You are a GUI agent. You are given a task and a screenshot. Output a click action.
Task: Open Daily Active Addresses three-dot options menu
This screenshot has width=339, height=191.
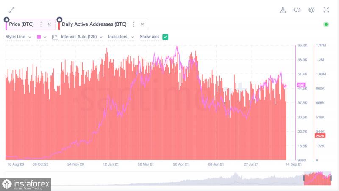[x=133, y=24]
